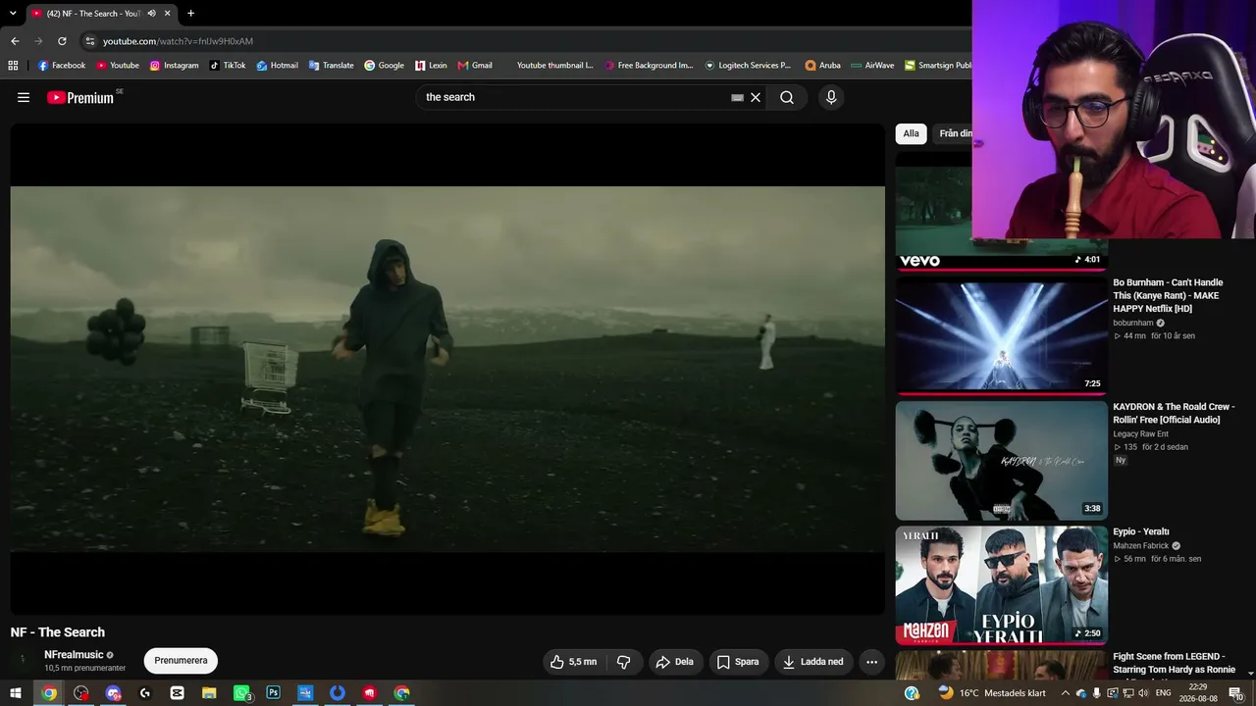Open NFrealmusic channel avatar
Screen dimensions: 1256x706
(x=23, y=660)
